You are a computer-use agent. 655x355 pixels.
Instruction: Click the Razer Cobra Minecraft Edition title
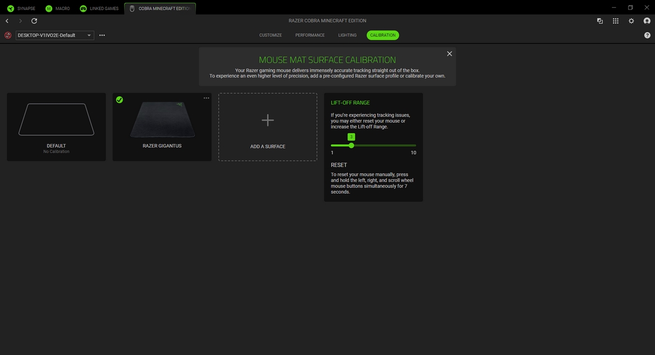pos(327,21)
